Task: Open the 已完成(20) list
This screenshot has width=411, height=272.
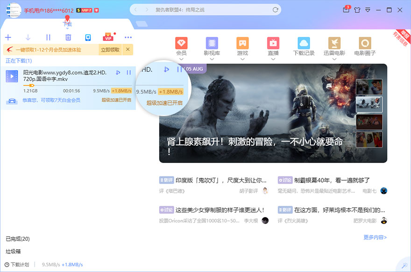Action: [x=18, y=239]
